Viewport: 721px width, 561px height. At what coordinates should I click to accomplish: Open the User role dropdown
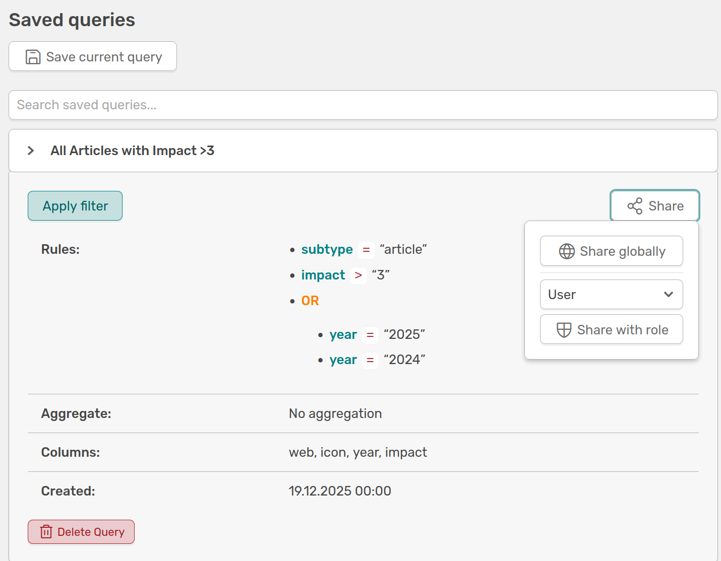[x=612, y=295]
